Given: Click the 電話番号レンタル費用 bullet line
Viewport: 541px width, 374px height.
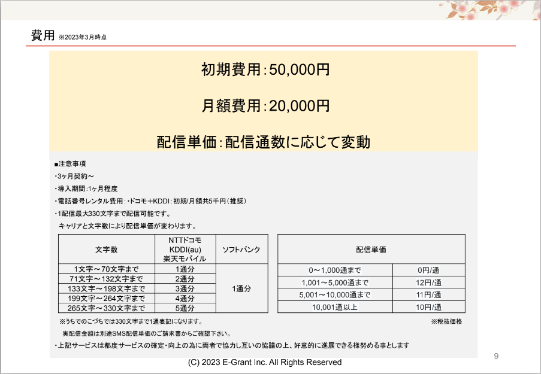Looking at the screenshot, I should [150, 201].
